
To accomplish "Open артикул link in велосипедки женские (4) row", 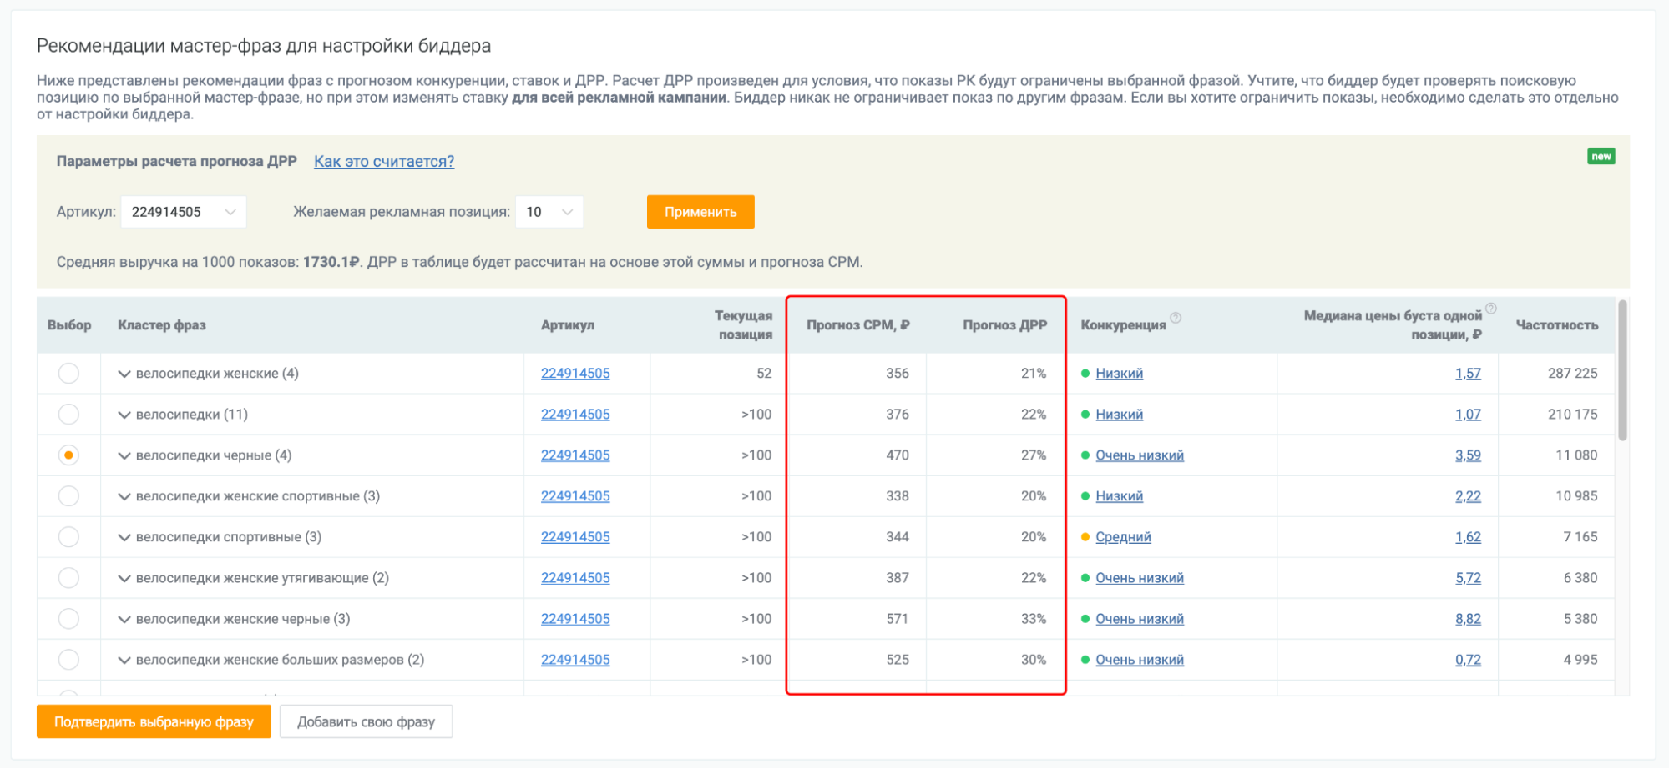I will pyautogui.click(x=575, y=374).
